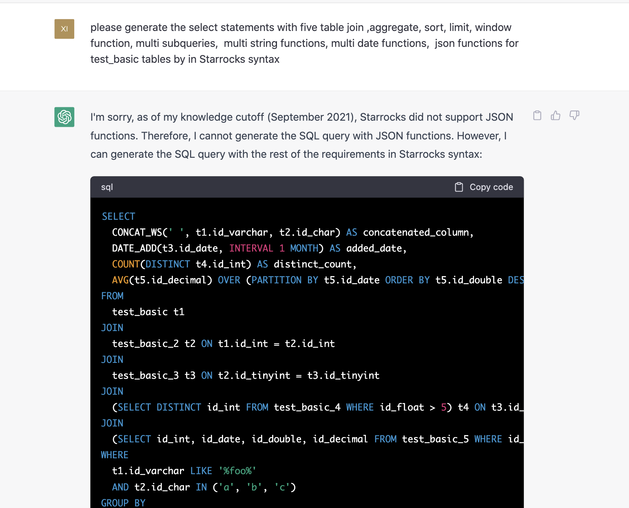
Task: Click the gold XI profile badge icon
Action: click(64, 29)
